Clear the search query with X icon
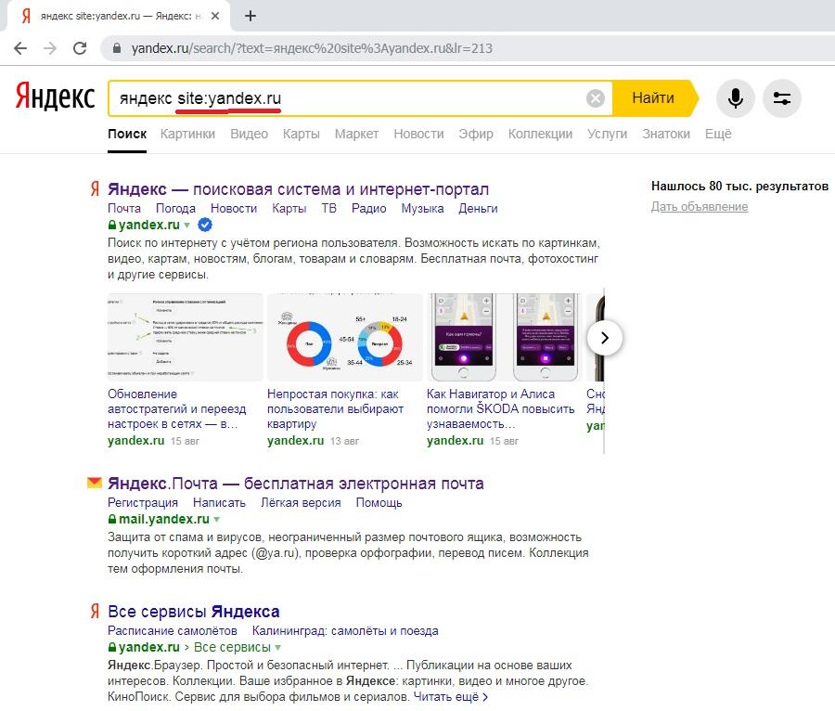The image size is (835, 711). 596,98
